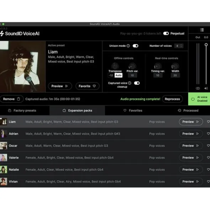Preview the Vivian voice
210x210 pixels.
[x=191, y=182]
